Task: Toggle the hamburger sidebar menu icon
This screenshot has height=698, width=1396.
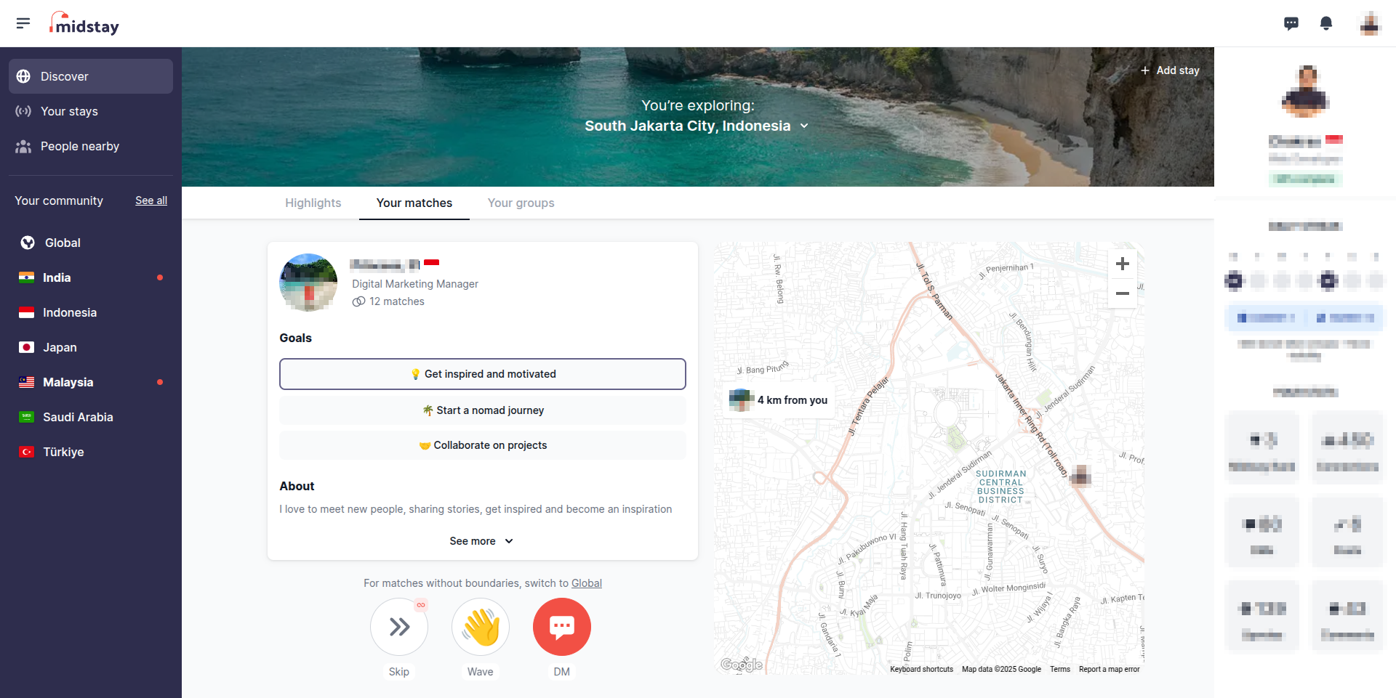Action: [23, 23]
